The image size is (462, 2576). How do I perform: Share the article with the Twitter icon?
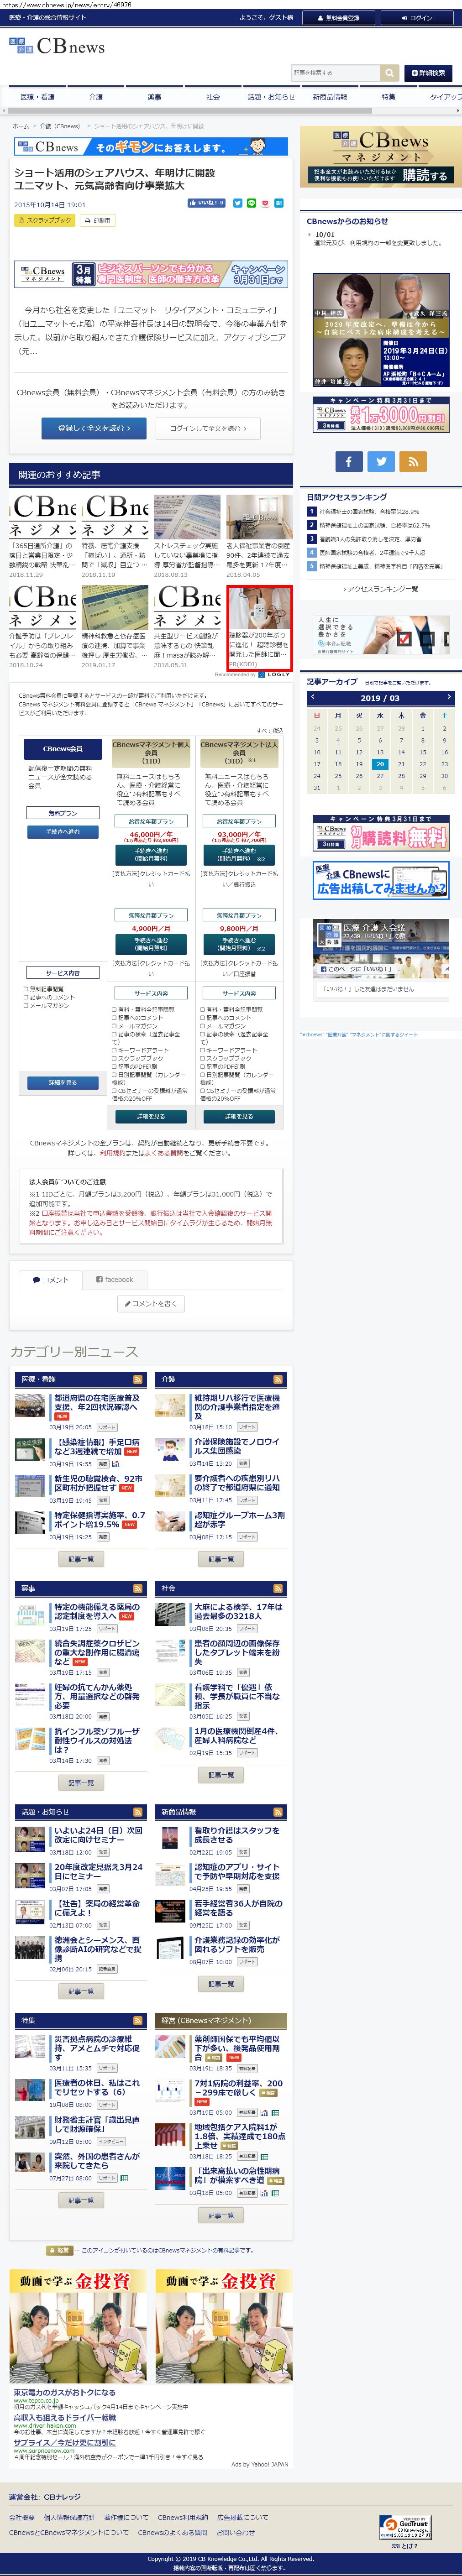pyautogui.click(x=238, y=203)
